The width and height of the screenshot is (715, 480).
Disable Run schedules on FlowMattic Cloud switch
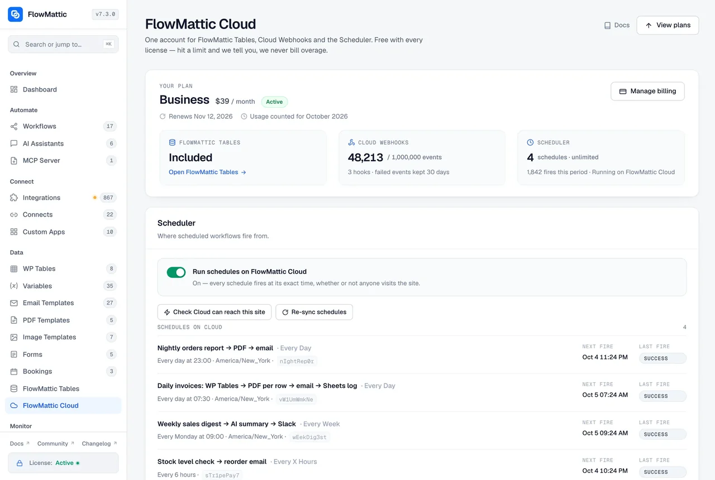[176, 272]
